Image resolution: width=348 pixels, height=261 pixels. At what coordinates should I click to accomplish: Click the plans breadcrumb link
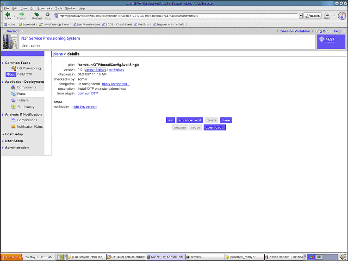click(58, 54)
